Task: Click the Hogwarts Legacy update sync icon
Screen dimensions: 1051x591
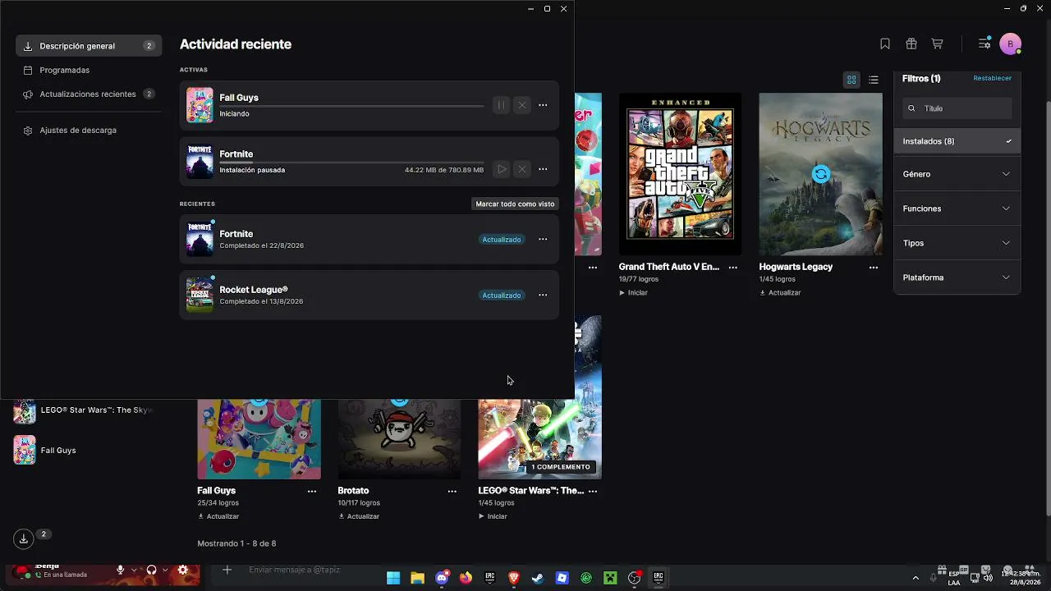Action: (x=821, y=174)
